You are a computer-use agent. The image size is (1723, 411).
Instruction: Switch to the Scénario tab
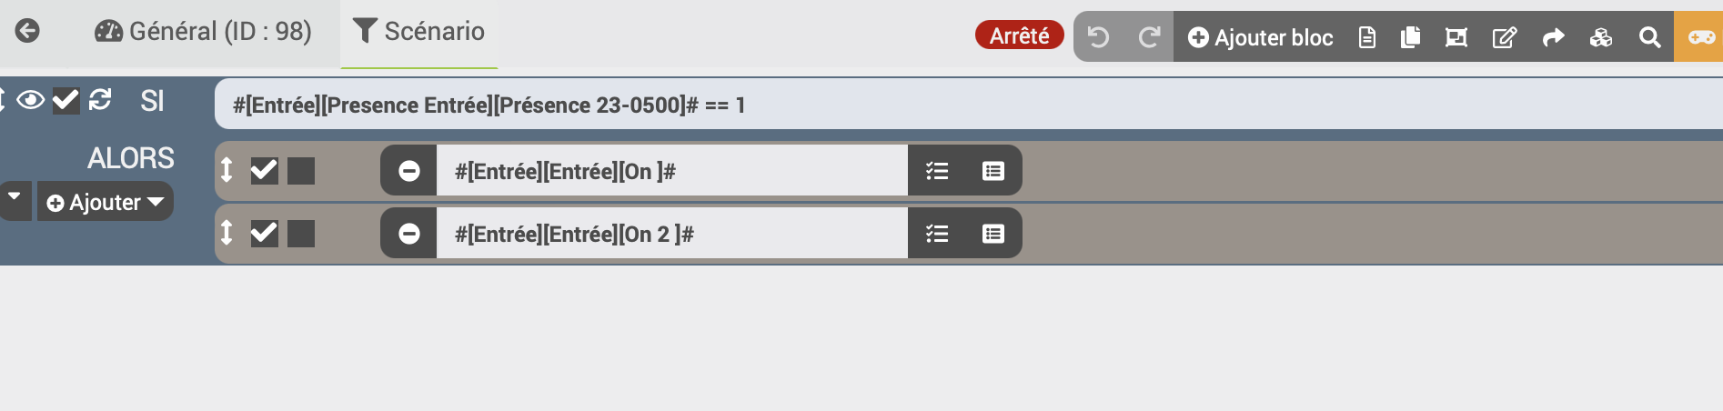coord(418,32)
